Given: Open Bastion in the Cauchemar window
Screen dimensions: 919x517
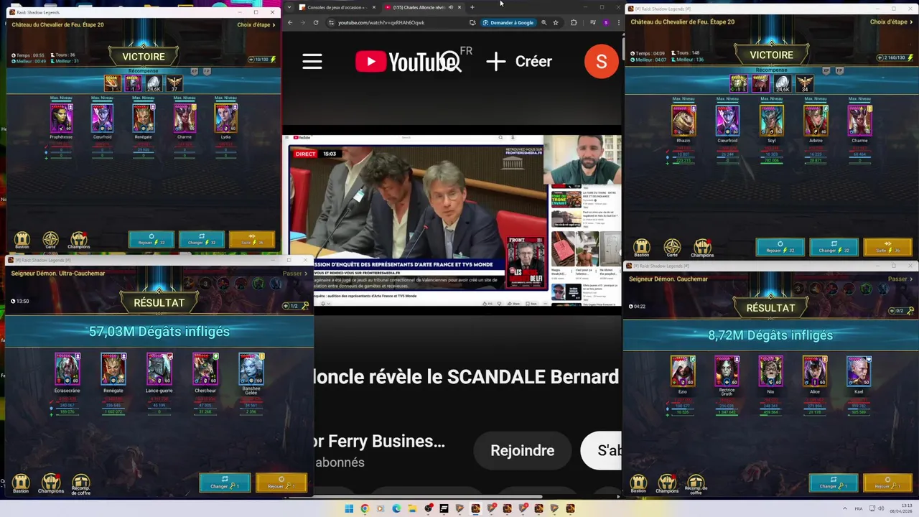Looking at the screenshot, I should [638, 483].
